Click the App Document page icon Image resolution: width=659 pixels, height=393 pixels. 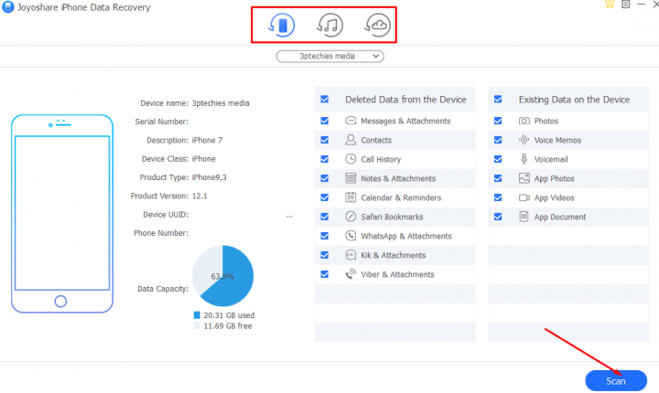point(524,217)
